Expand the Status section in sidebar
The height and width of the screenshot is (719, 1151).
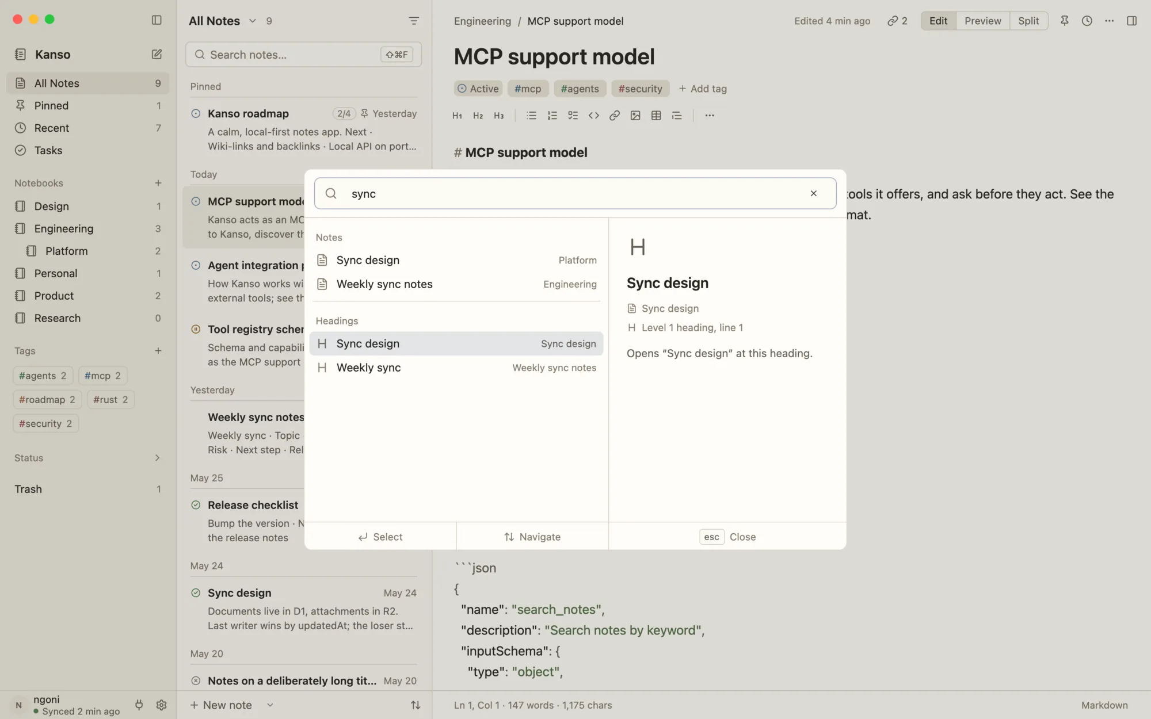tap(157, 458)
